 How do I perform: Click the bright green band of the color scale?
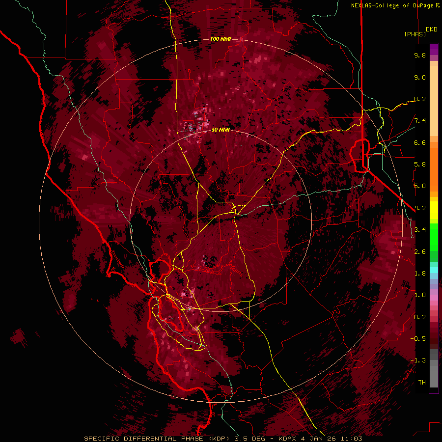434,237
